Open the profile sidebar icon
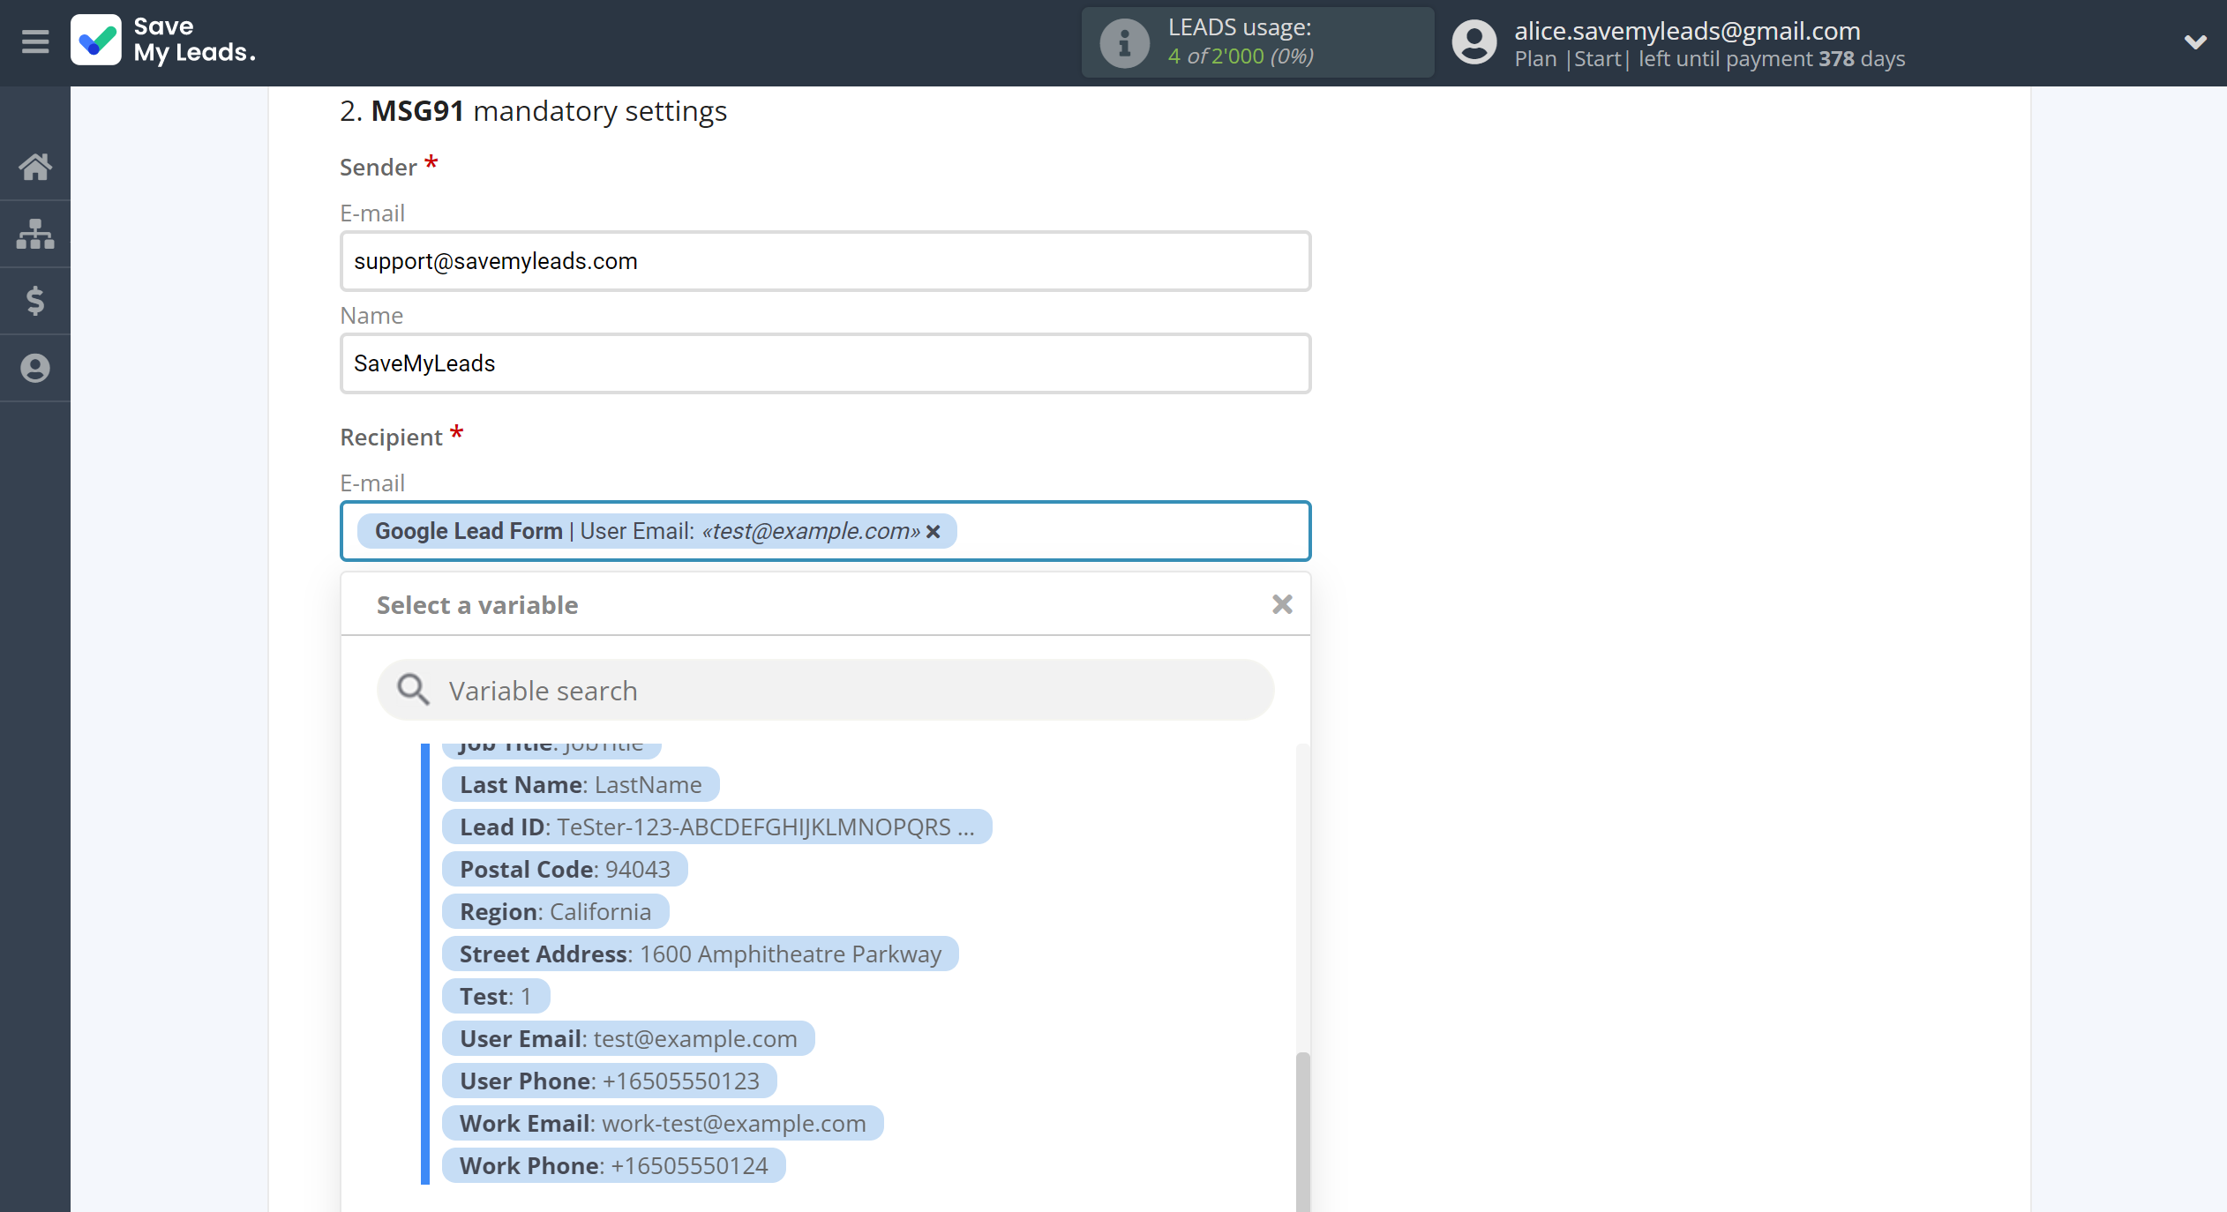Screen dimensions: 2227x1212 point(35,368)
